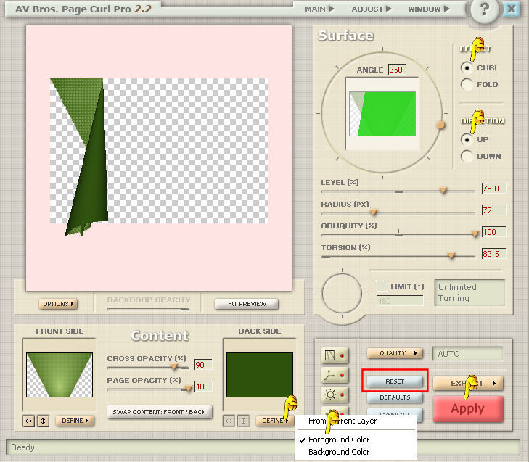529x462 pixels.
Task: Click the DEFAULTS button
Action: click(394, 397)
